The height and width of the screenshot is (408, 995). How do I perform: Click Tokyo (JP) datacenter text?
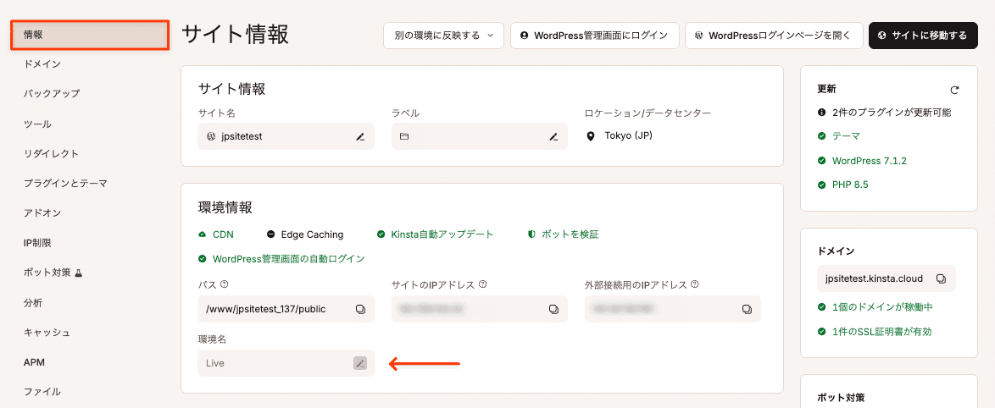(628, 136)
